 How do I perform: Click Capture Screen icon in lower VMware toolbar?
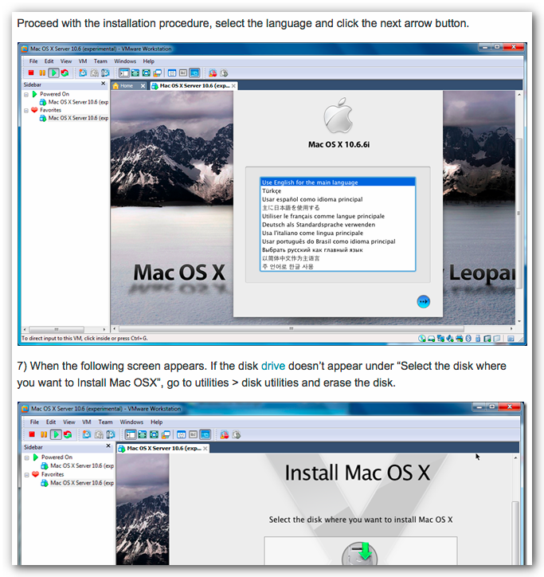tap(225, 434)
